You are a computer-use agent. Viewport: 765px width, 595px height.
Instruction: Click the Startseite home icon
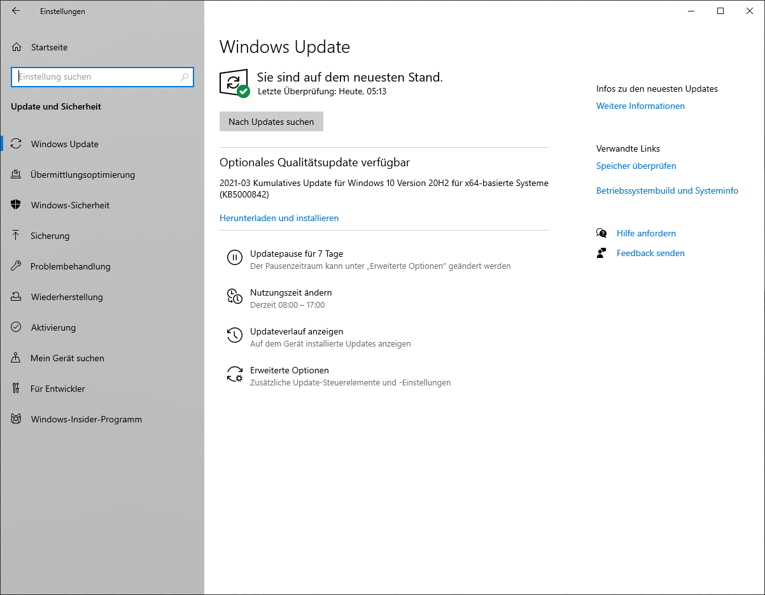(x=17, y=47)
